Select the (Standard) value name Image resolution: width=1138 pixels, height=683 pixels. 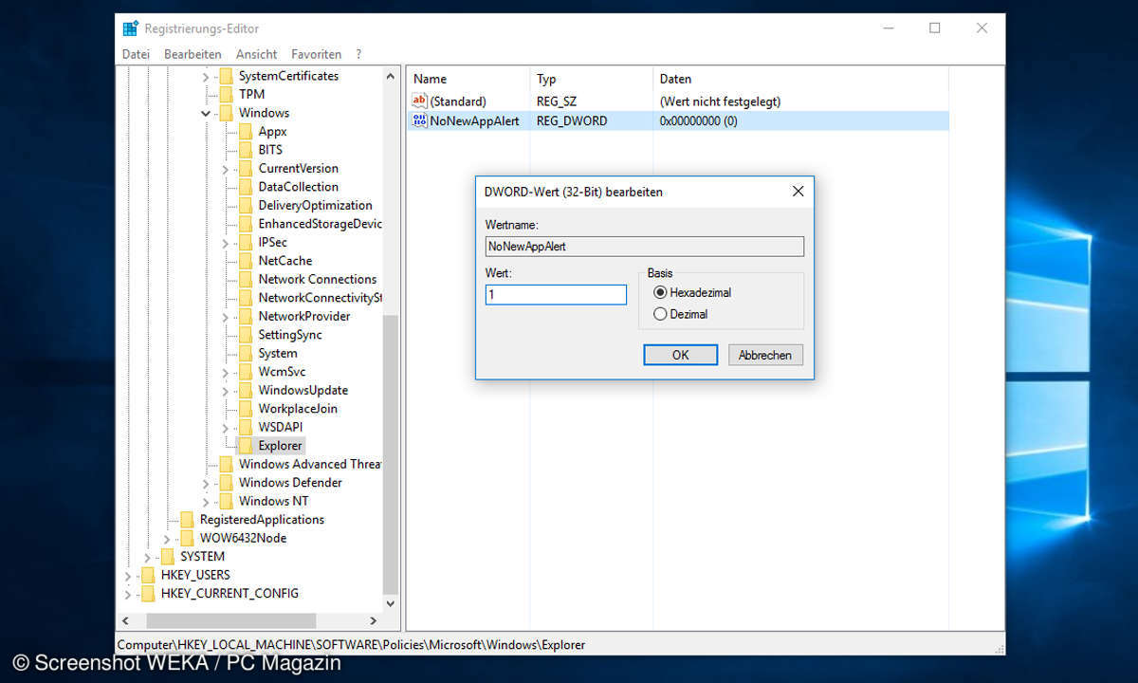pos(458,102)
